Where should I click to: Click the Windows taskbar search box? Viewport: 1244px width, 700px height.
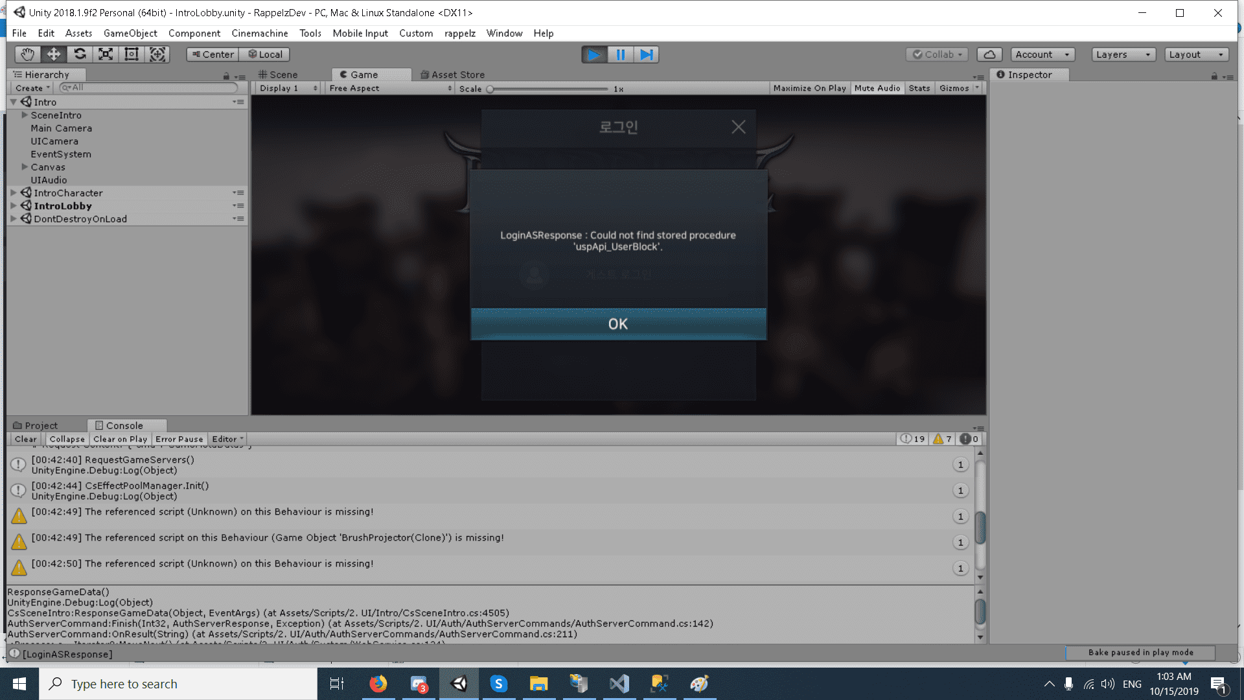178,684
